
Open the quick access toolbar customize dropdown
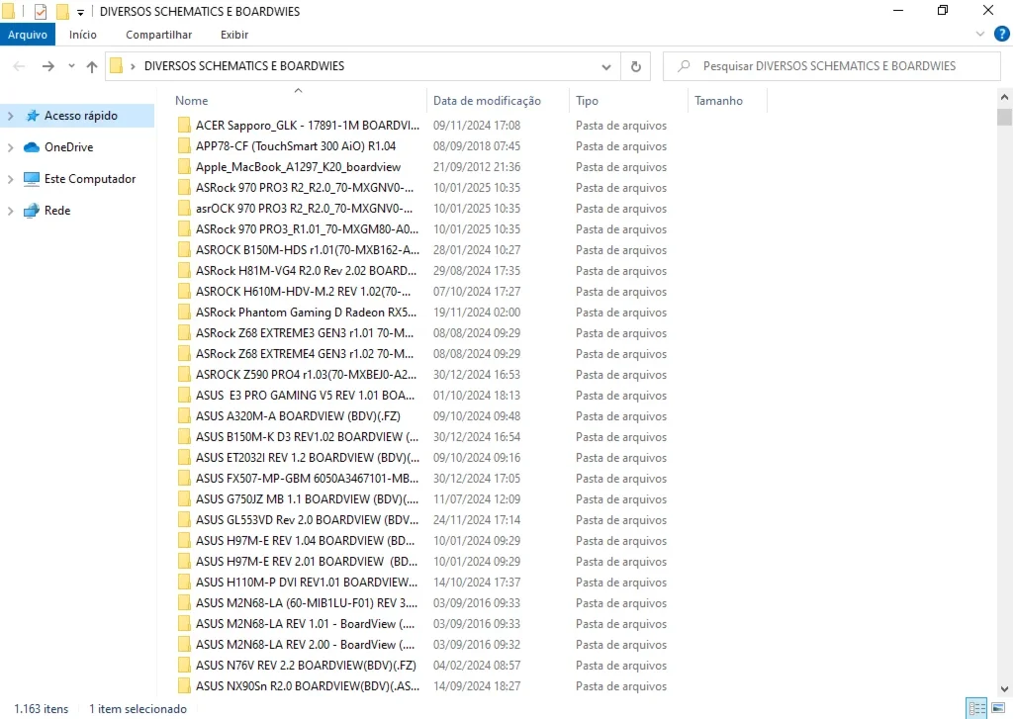tap(80, 12)
